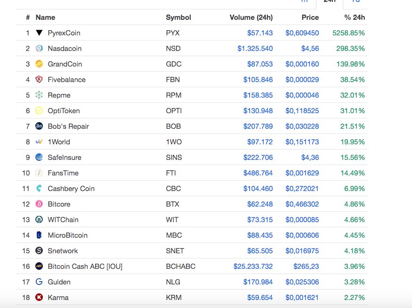The width and height of the screenshot is (412, 308).
Task: Click the PyrexCoin triangle logo icon
Action: 39,33
